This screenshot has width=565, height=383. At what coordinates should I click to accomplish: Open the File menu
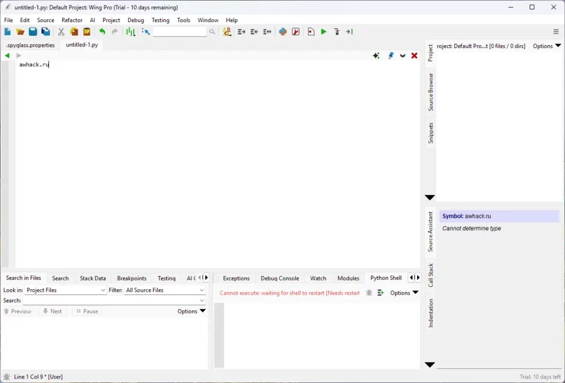coord(8,20)
